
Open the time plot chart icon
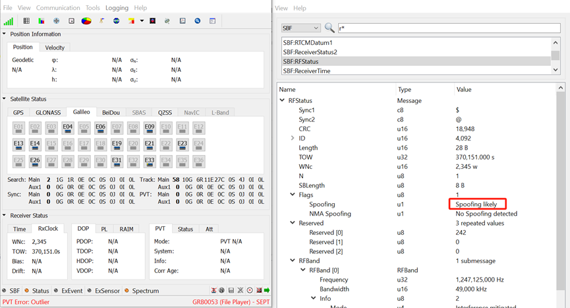pyautogui.click(x=183, y=21)
